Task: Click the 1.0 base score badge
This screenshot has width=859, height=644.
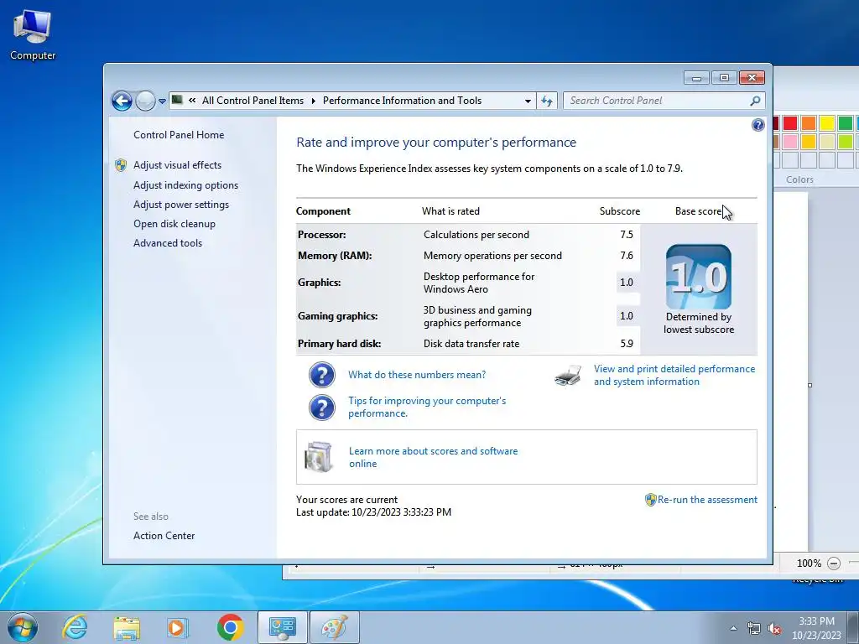Action: pyautogui.click(x=699, y=277)
